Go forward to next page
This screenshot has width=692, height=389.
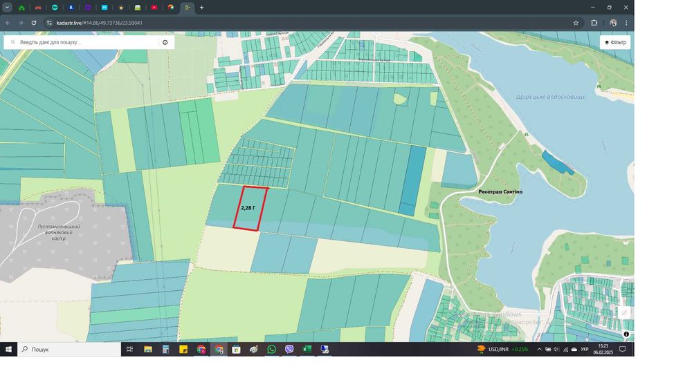coord(21,23)
